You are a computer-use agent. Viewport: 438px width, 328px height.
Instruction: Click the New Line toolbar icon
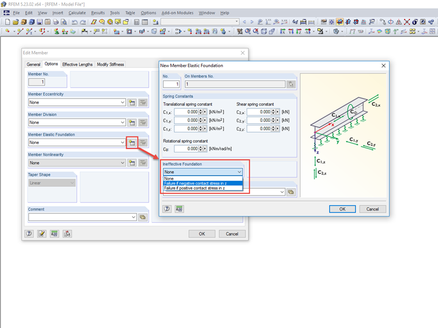pyautogui.click(x=20, y=31)
